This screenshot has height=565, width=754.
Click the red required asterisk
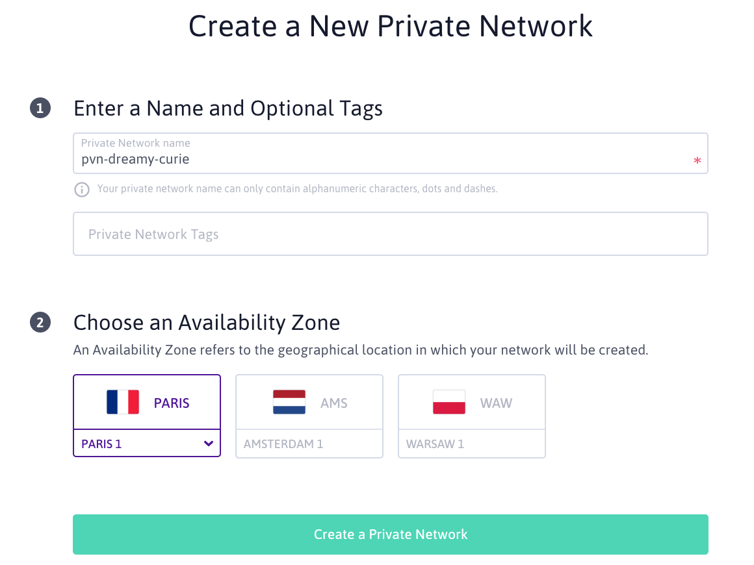(697, 161)
